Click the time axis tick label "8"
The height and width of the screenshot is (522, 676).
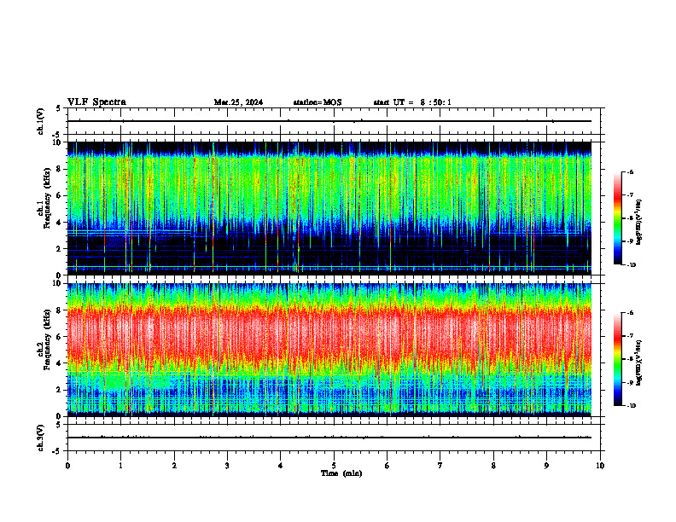pyautogui.click(x=493, y=466)
